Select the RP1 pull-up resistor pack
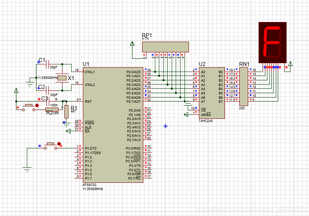The height and width of the screenshot is (216, 309). pos(165,46)
